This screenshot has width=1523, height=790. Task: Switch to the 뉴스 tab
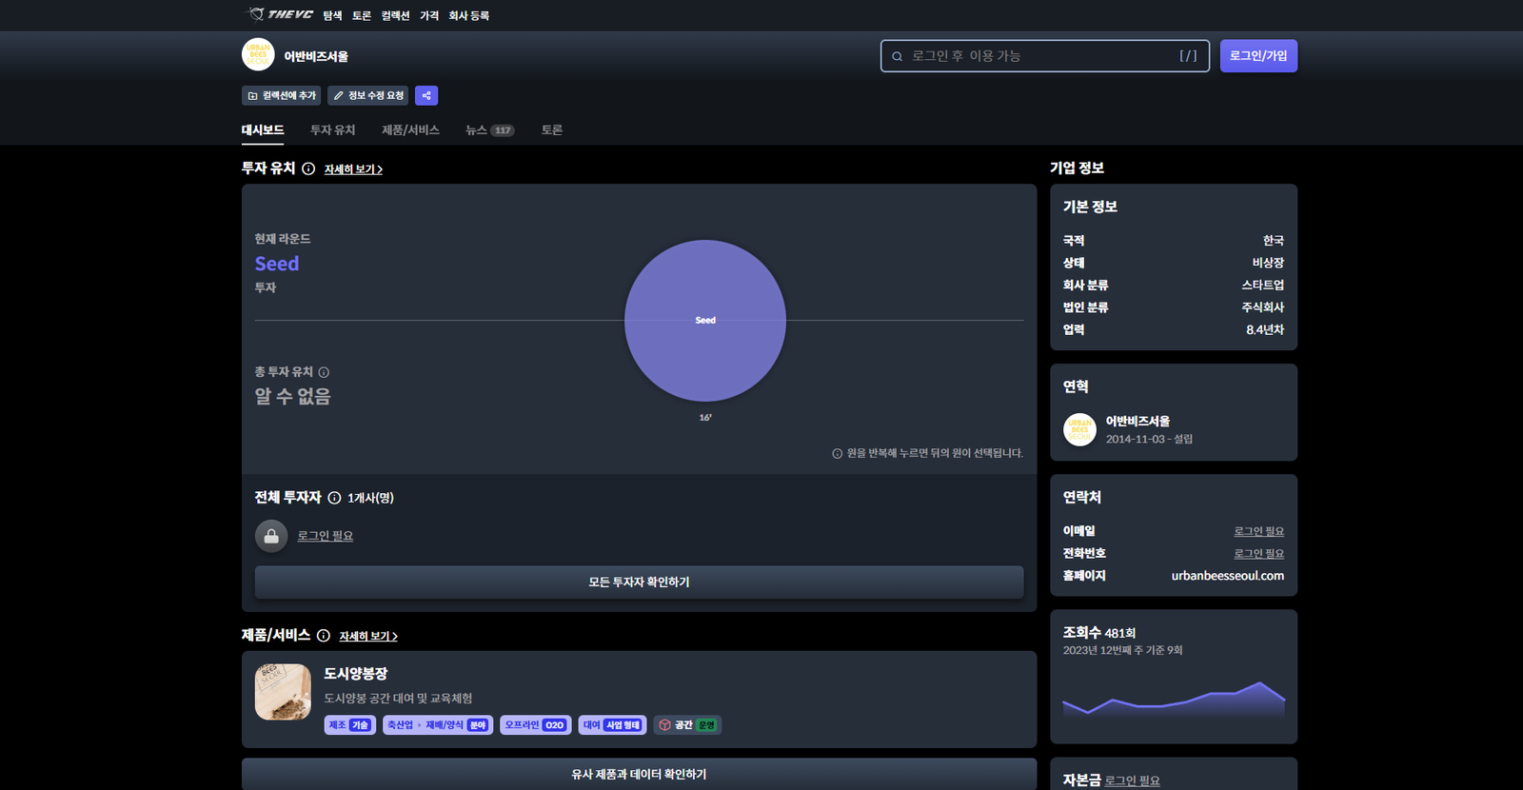click(476, 130)
